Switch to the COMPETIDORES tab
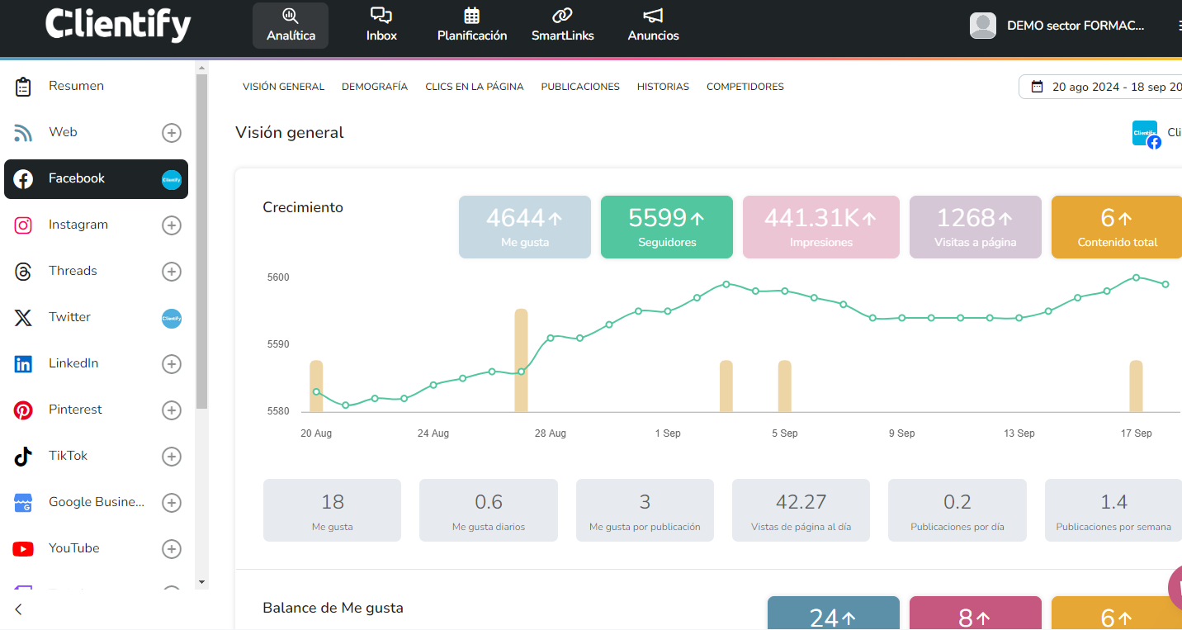Viewport: 1182px width, 630px height. [745, 87]
